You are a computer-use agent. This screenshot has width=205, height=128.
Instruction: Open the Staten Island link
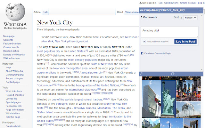[x=45, y=112]
